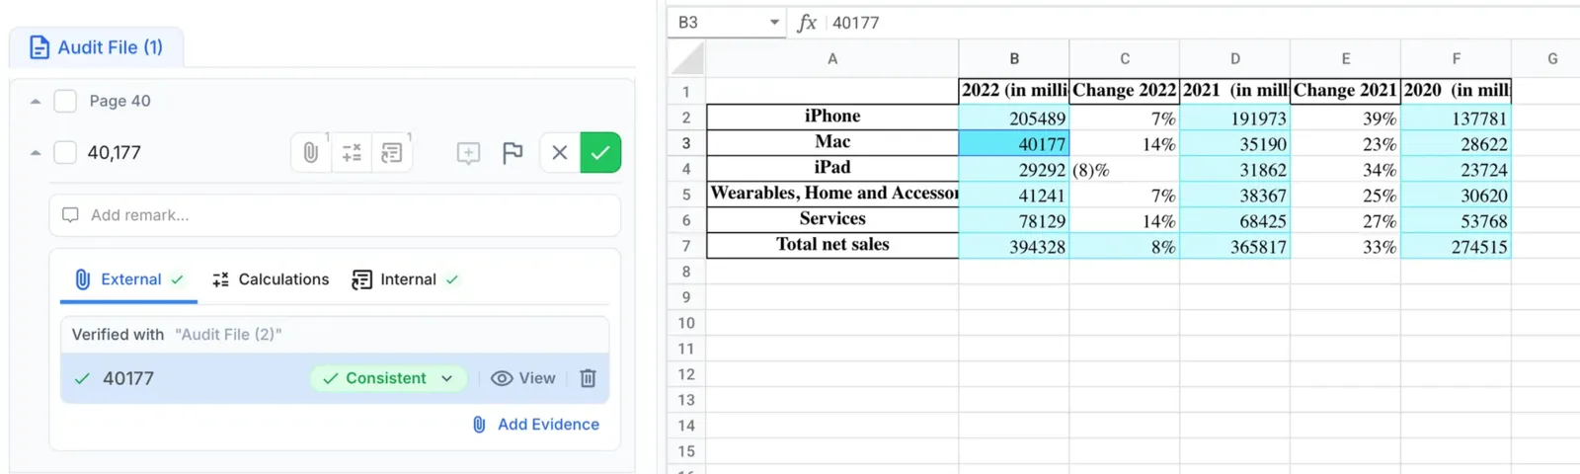Click the cell containing 137781
Screen dimensions: 1580x474
pyautogui.click(x=1457, y=118)
